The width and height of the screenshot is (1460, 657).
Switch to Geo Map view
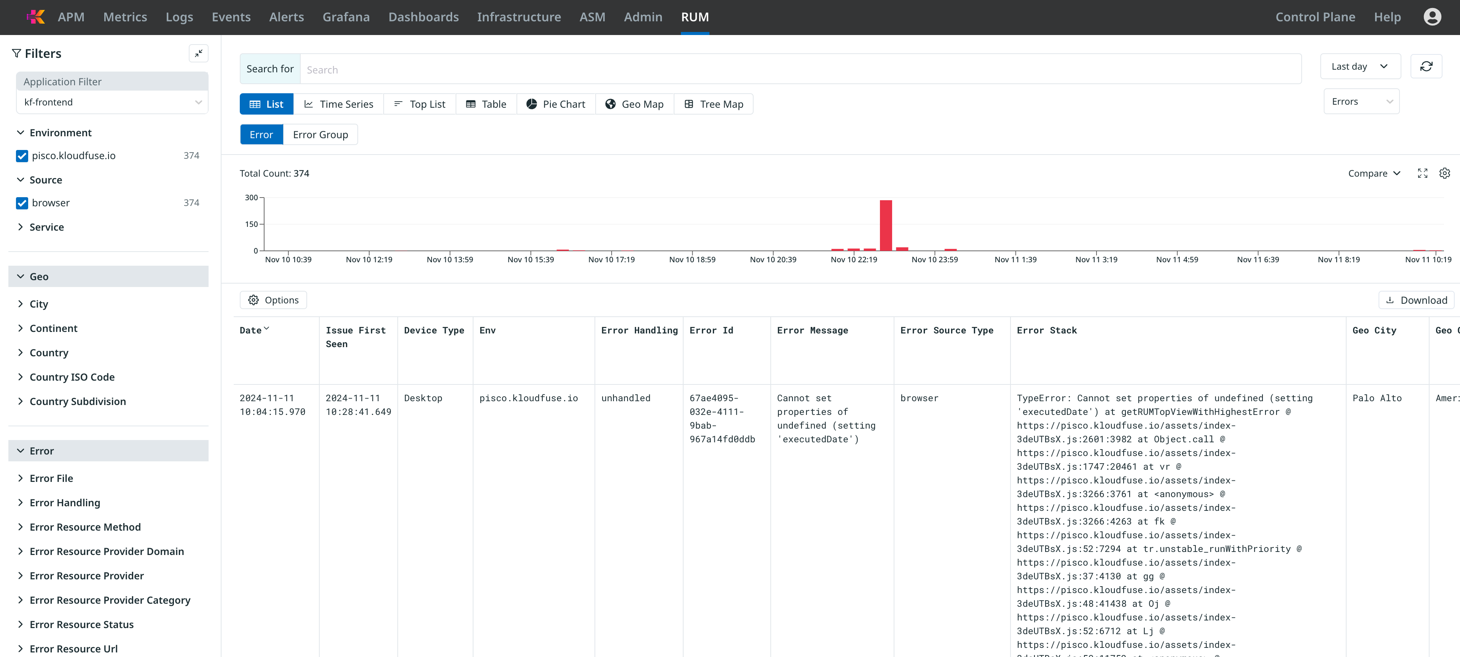[x=634, y=104]
